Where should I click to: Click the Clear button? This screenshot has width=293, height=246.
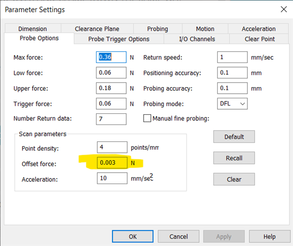[234, 179]
